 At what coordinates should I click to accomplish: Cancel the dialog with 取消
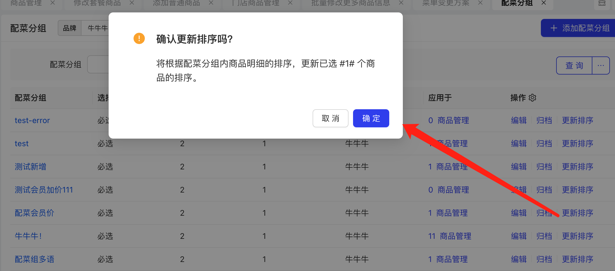click(330, 118)
